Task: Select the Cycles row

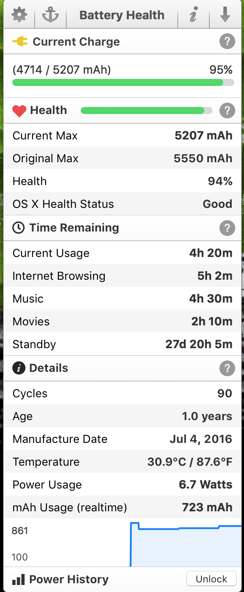Action: click(122, 393)
